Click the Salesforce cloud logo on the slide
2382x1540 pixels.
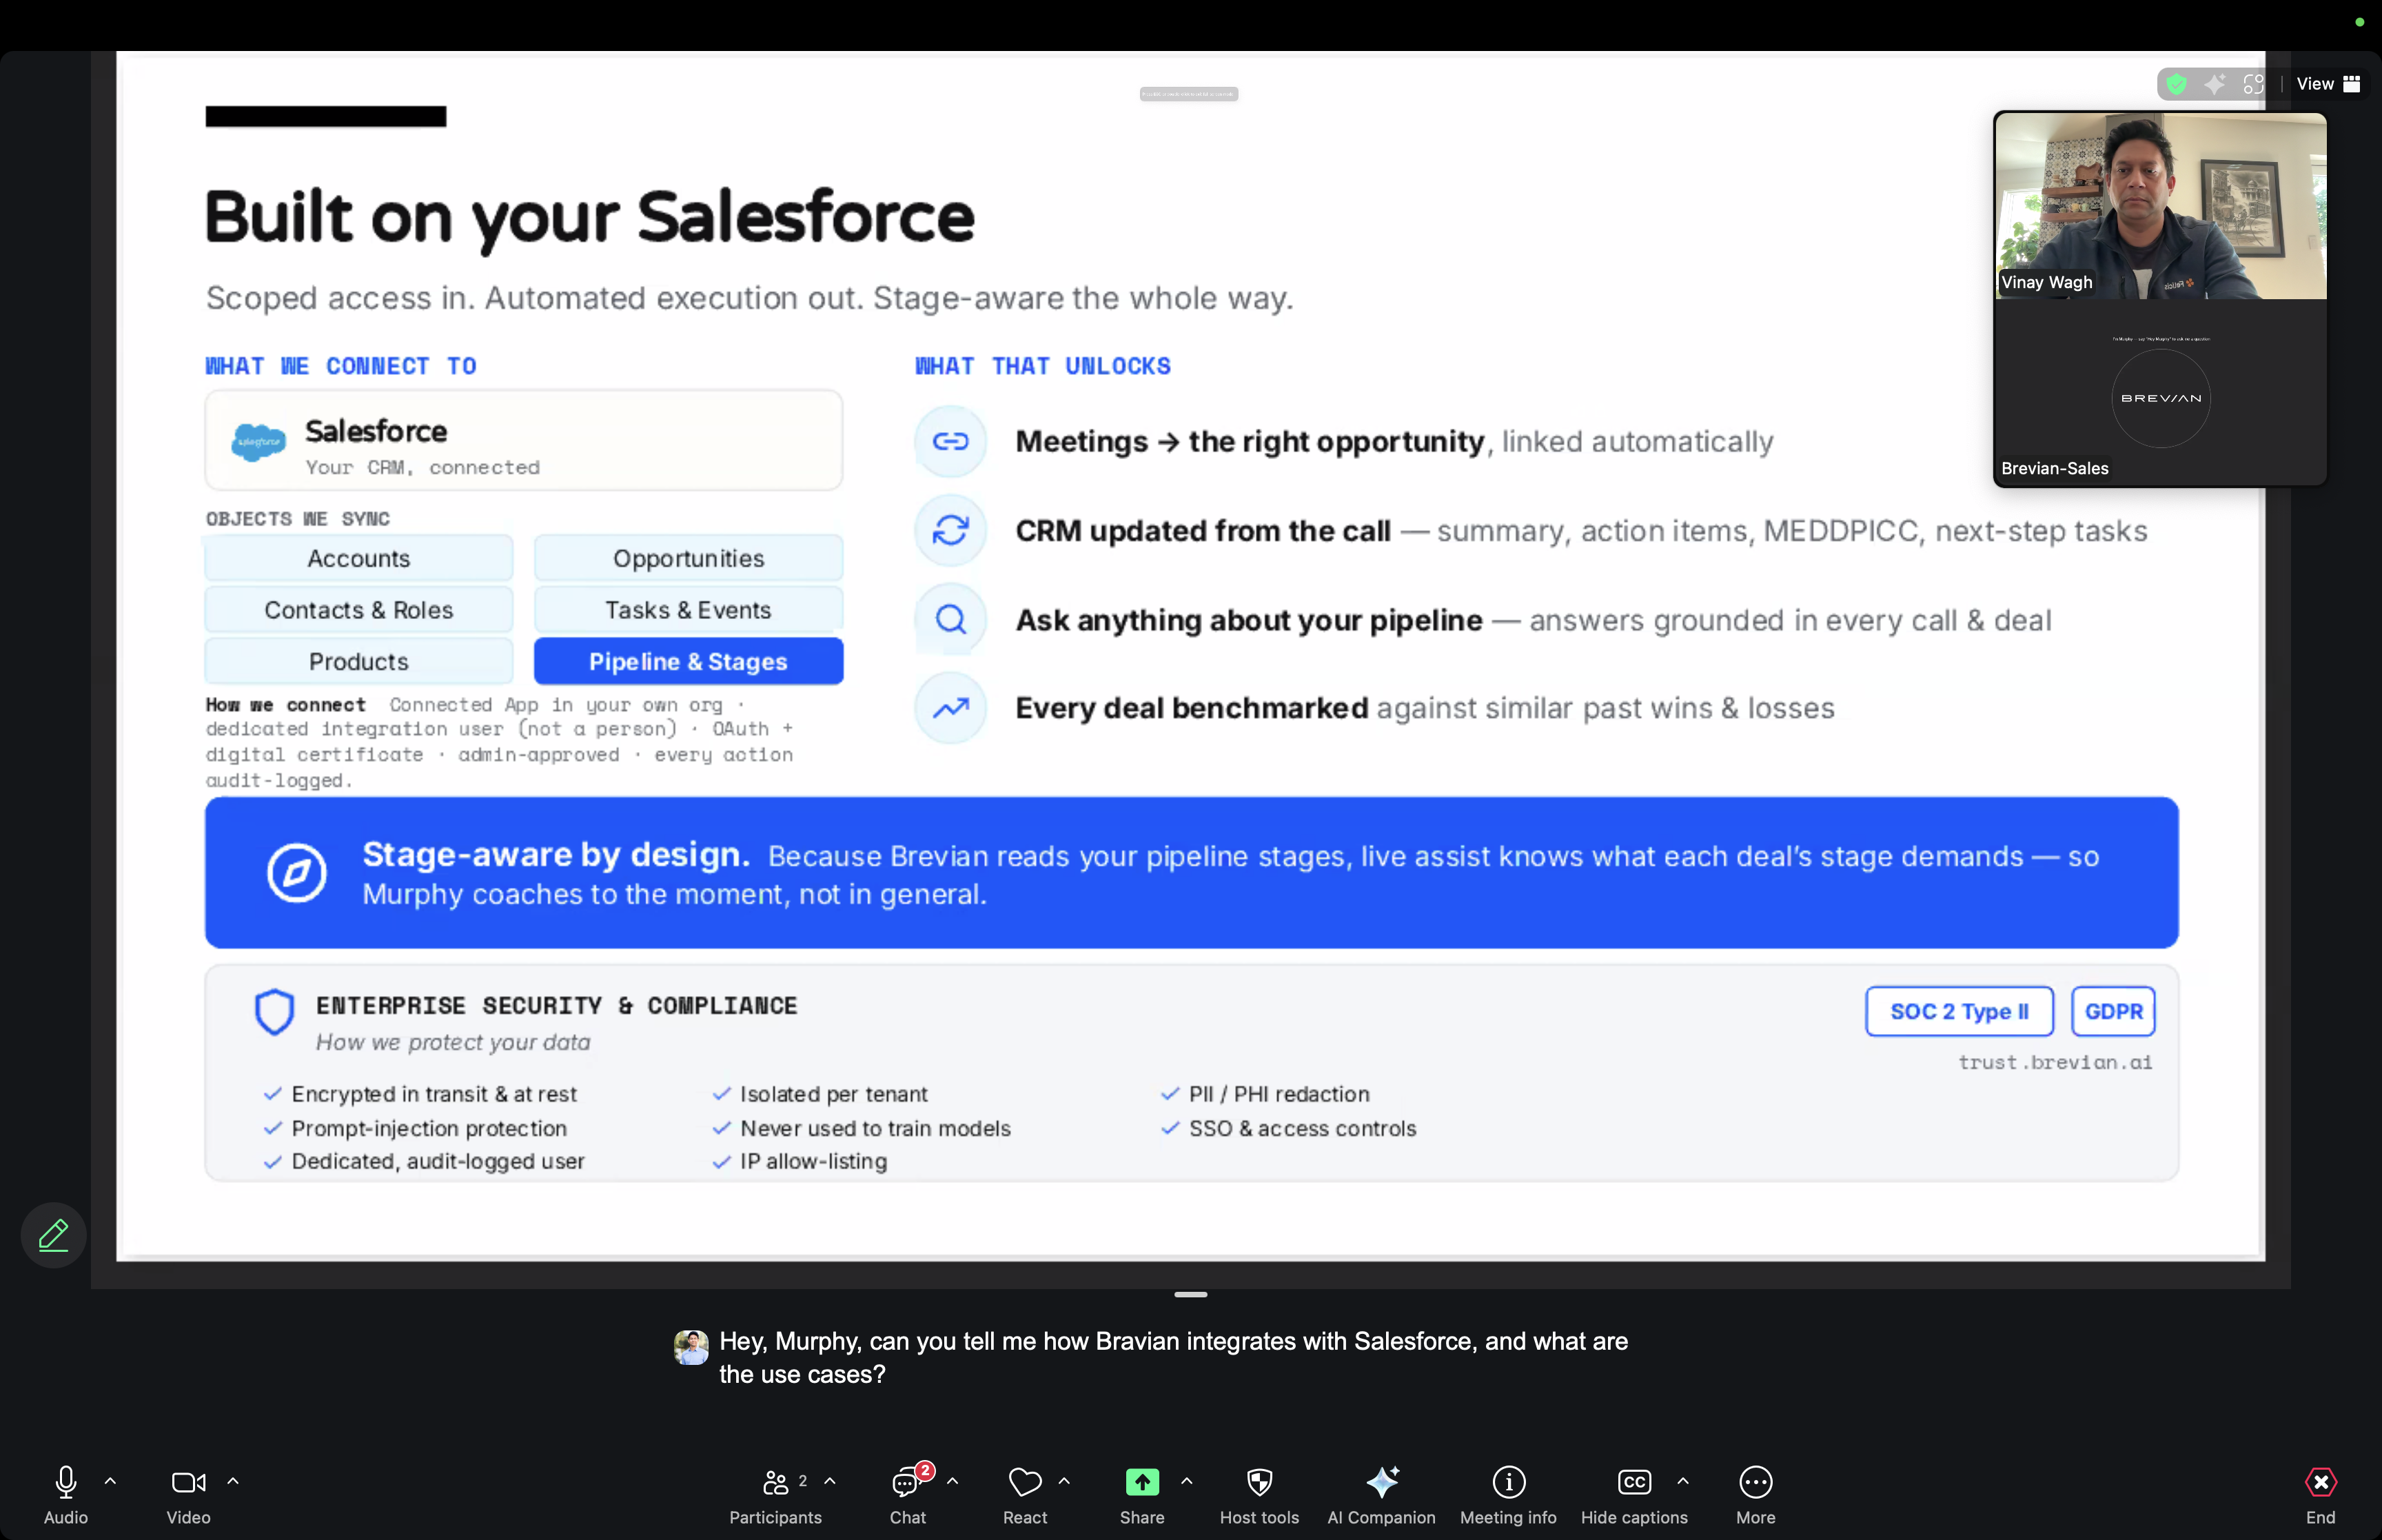[258, 441]
